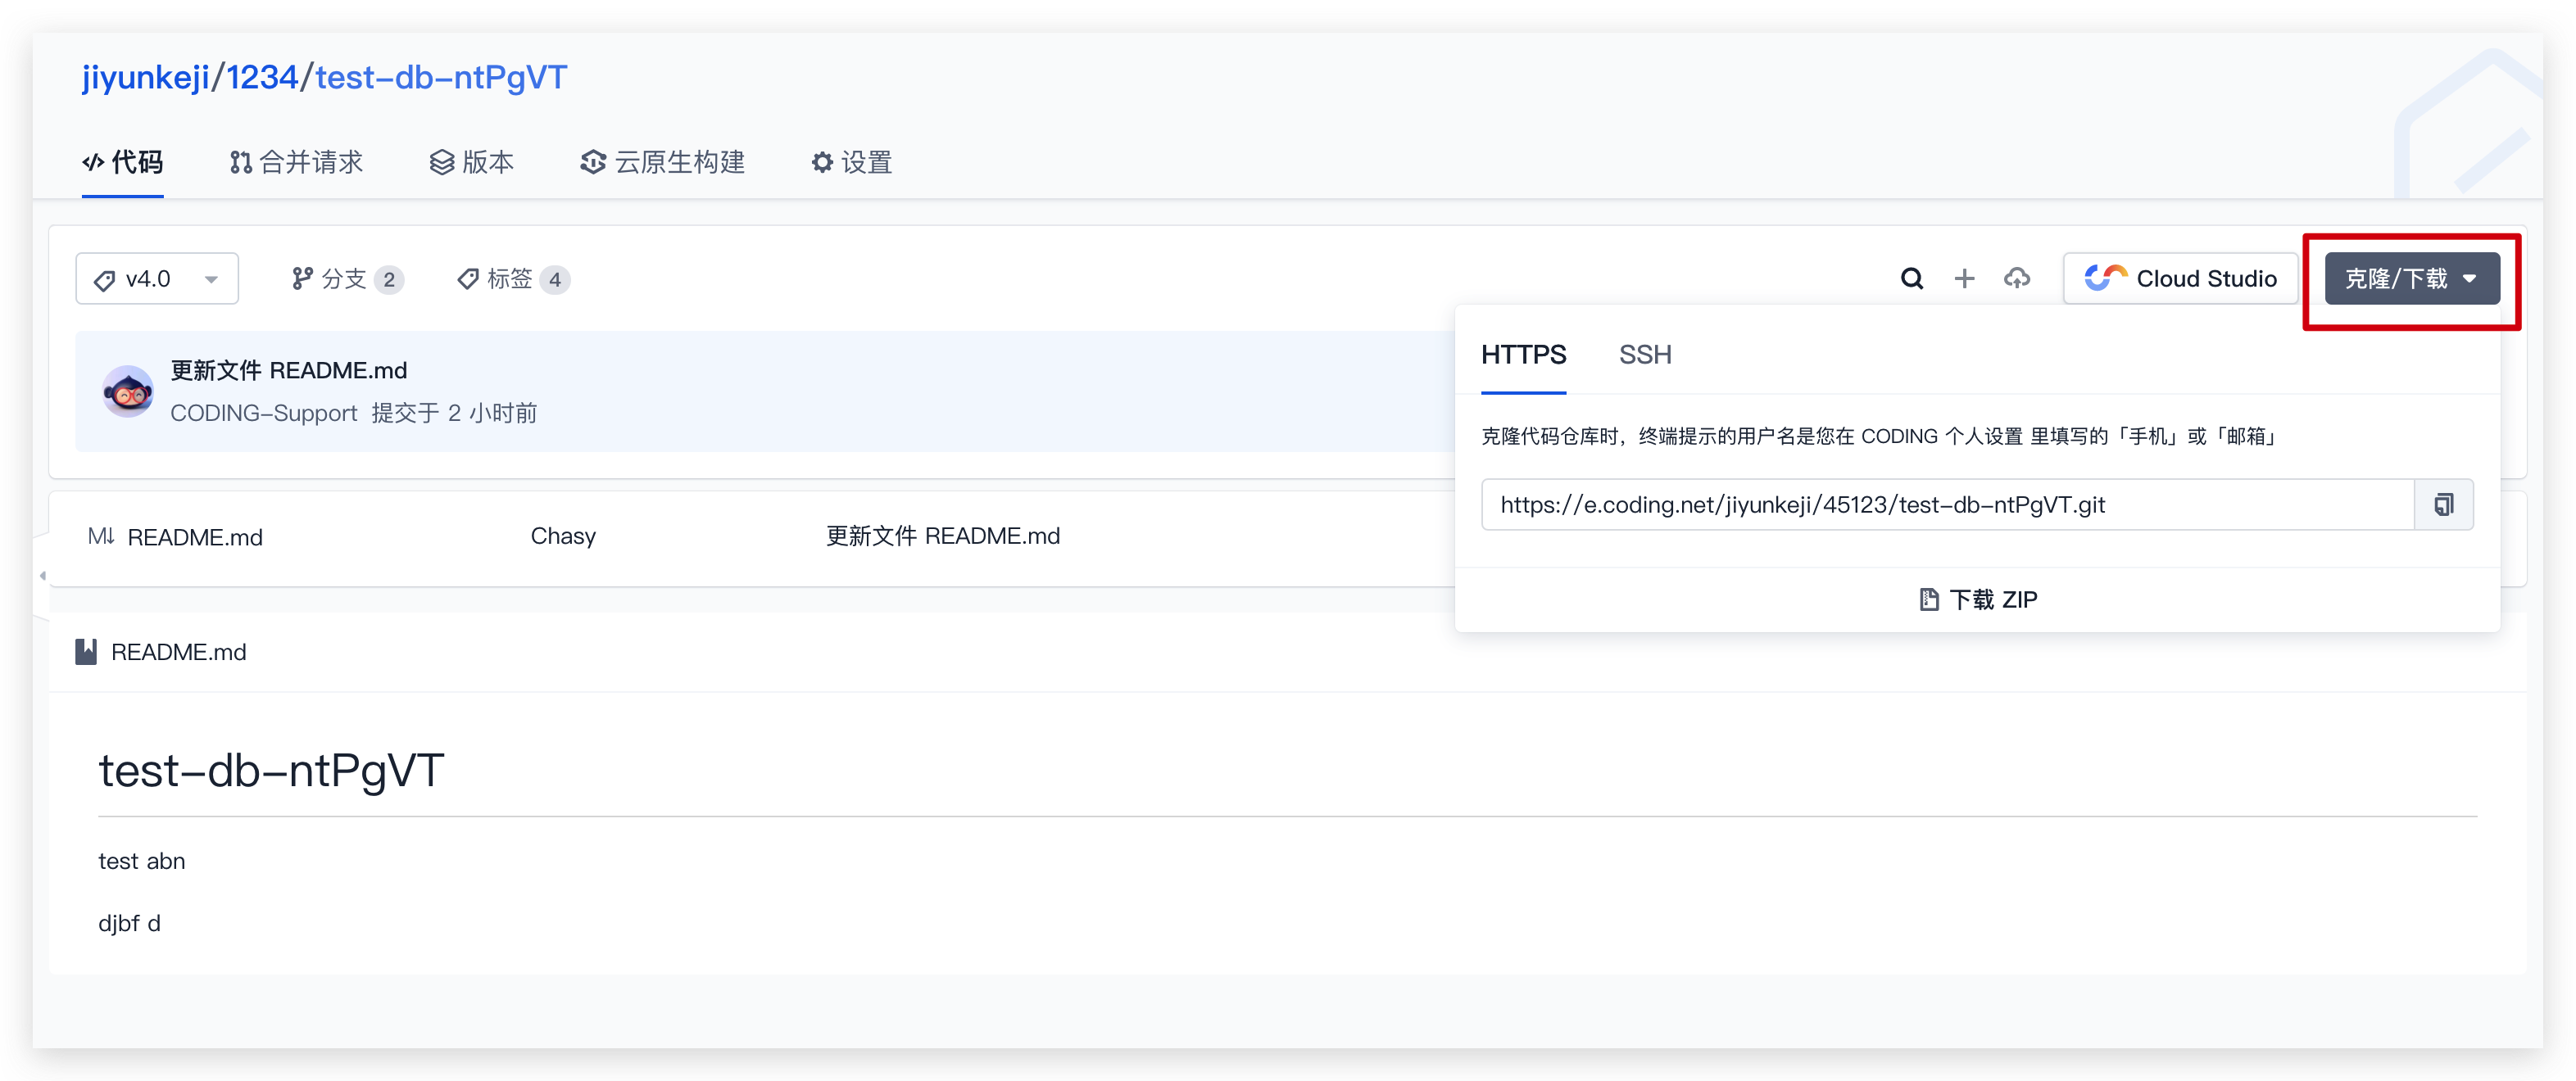Click the HTTPS clone URL field
Viewport: 2576px width, 1081px height.
point(1947,504)
